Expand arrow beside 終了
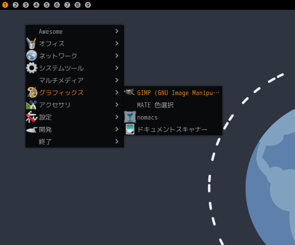295x245 pixels. [117, 141]
